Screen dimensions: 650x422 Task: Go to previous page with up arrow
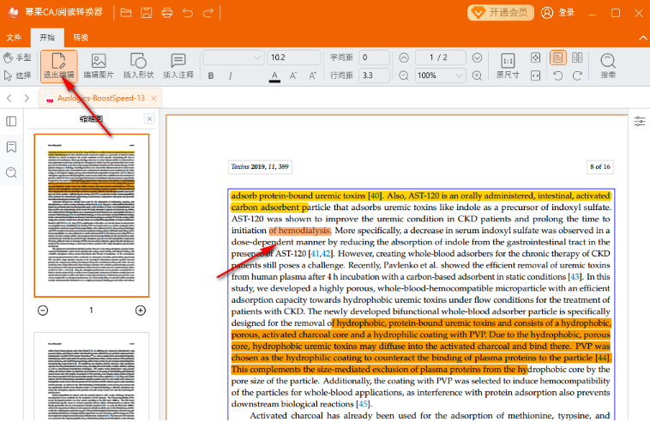click(x=404, y=57)
